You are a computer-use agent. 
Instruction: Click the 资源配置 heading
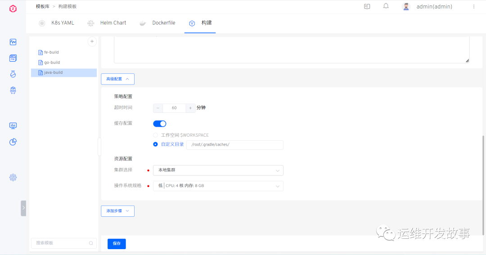click(123, 159)
